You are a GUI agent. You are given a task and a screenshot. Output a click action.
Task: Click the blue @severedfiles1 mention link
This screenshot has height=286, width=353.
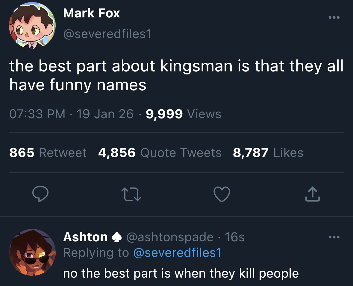coord(177,253)
